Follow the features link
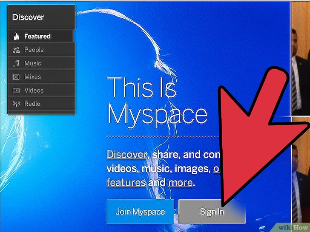310x232 pixels. 126,182
